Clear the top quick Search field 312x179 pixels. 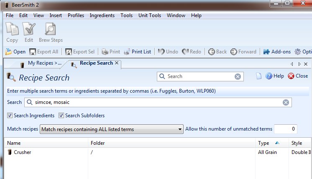(238, 77)
